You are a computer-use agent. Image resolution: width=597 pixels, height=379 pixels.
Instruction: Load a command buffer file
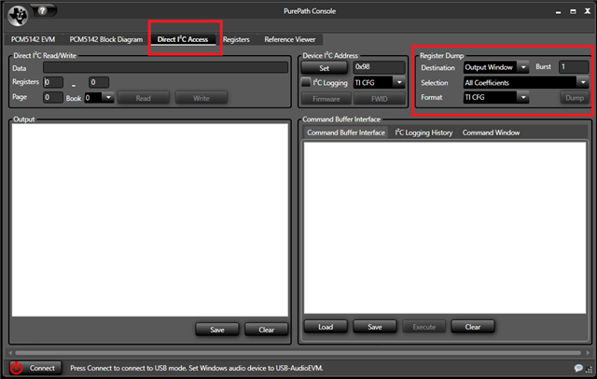click(x=326, y=327)
